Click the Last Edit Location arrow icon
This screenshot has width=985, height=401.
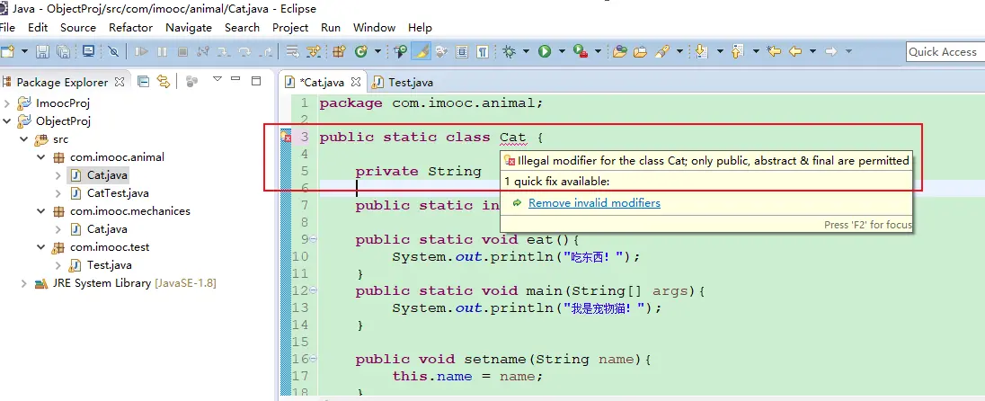[x=774, y=51]
